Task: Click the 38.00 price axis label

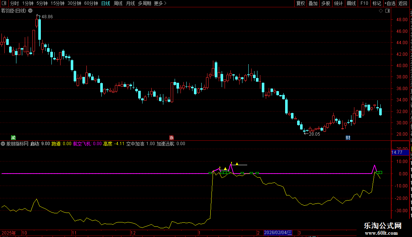Action: tap(402, 77)
